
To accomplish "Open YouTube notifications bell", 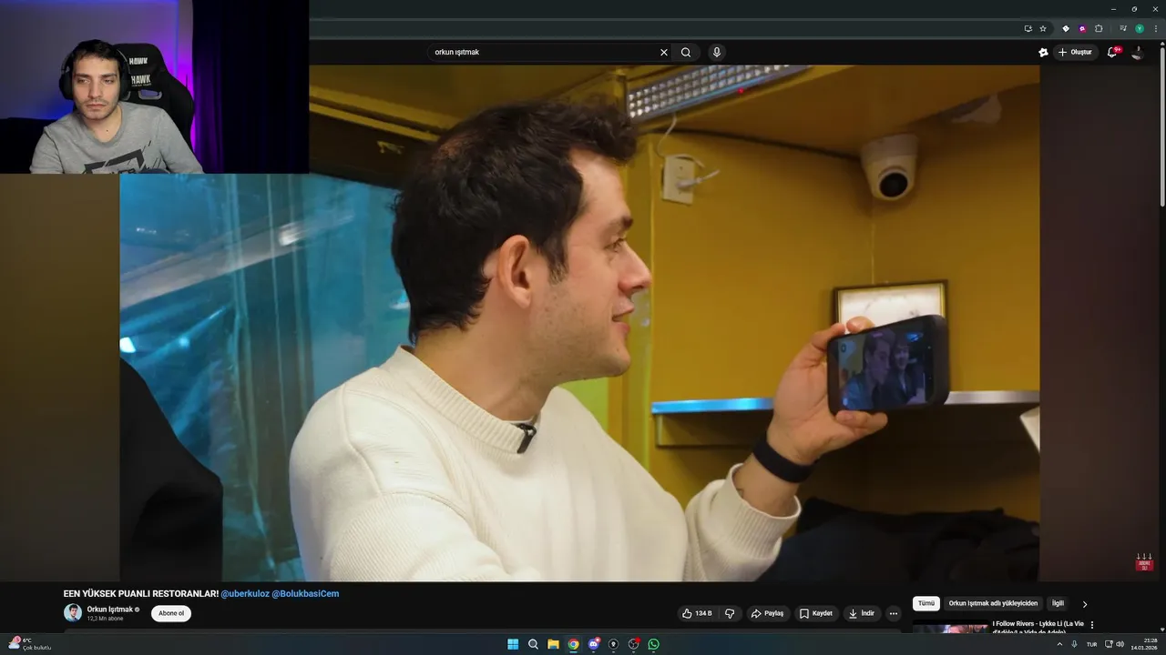I will coord(1111,52).
